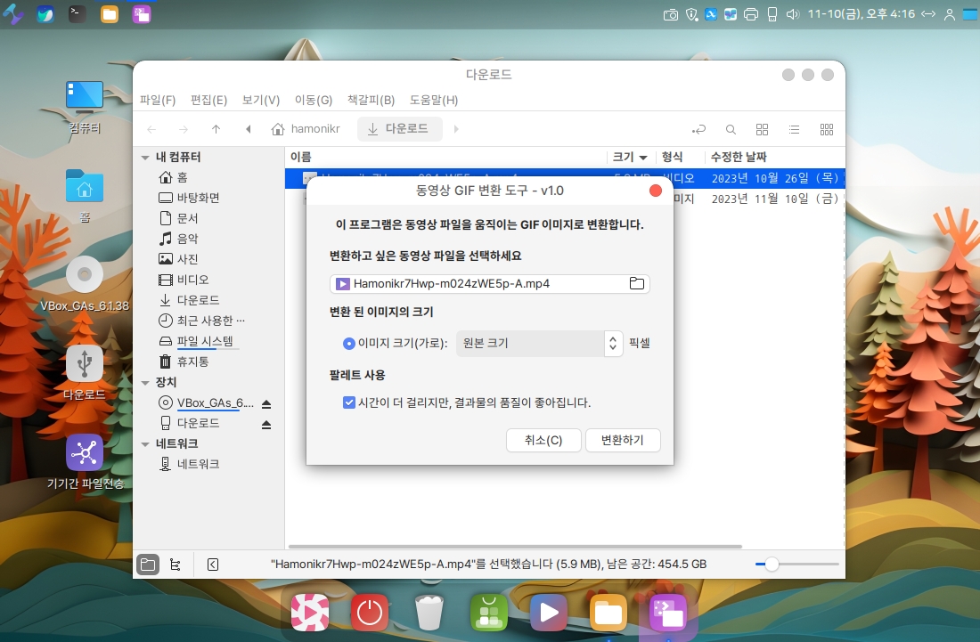The image size is (980, 642).
Task: Click the folder browse icon in file field
Action: point(636,284)
